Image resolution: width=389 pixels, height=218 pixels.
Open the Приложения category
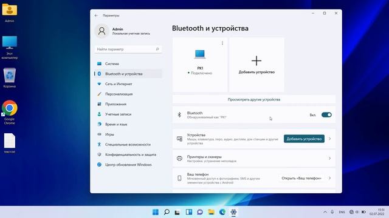tap(128, 104)
